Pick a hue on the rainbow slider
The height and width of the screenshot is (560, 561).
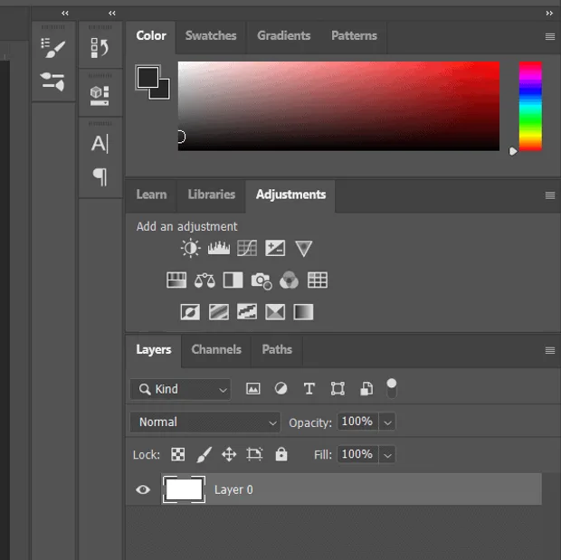click(x=530, y=106)
